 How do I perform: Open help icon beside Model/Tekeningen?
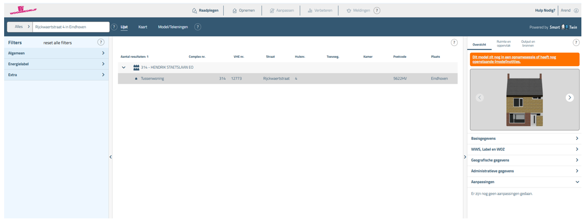click(x=198, y=27)
